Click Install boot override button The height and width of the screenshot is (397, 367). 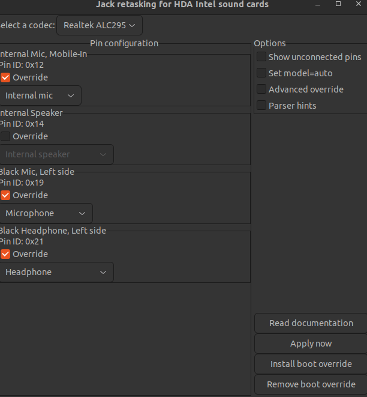tap(311, 364)
